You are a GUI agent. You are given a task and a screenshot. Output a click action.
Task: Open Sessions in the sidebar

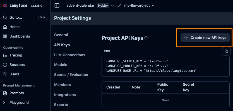click(x=17, y=65)
